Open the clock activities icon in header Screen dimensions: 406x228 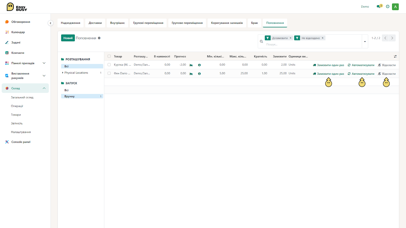(387, 7)
